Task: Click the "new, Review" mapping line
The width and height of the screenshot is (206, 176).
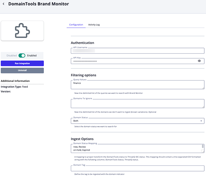Action: tap(80, 147)
